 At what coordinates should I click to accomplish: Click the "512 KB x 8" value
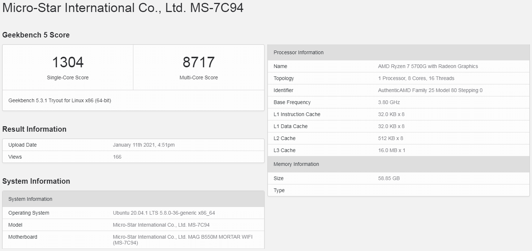tap(391, 138)
